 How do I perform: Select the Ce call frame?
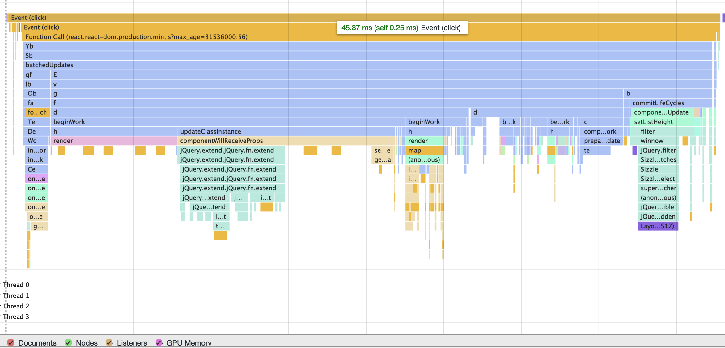(36, 169)
